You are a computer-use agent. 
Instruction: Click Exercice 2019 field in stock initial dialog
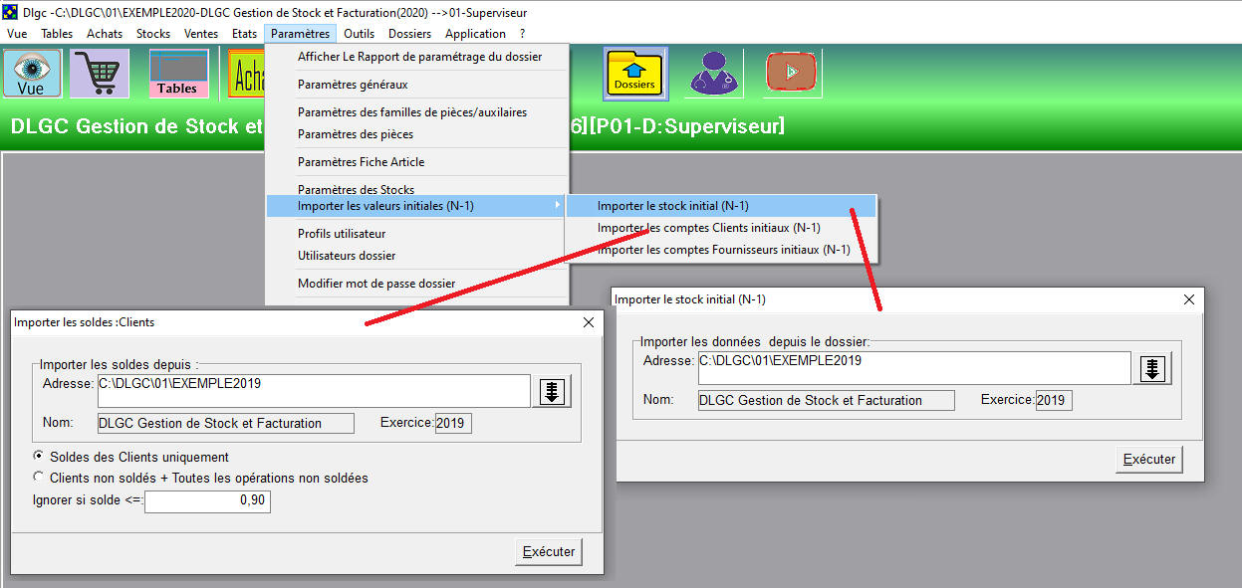click(1054, 400)
